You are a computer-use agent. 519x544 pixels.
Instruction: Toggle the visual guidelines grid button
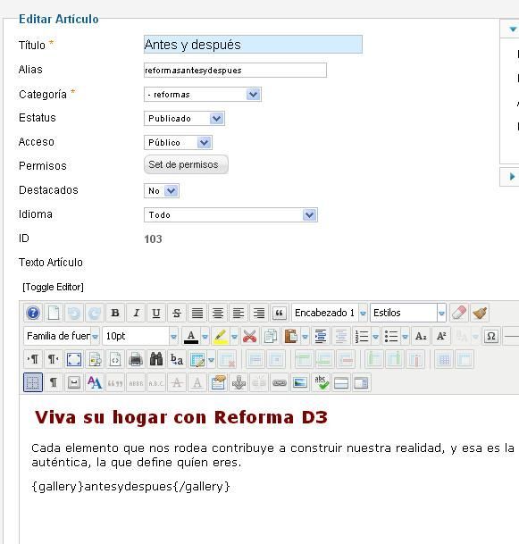click(33, 382)
